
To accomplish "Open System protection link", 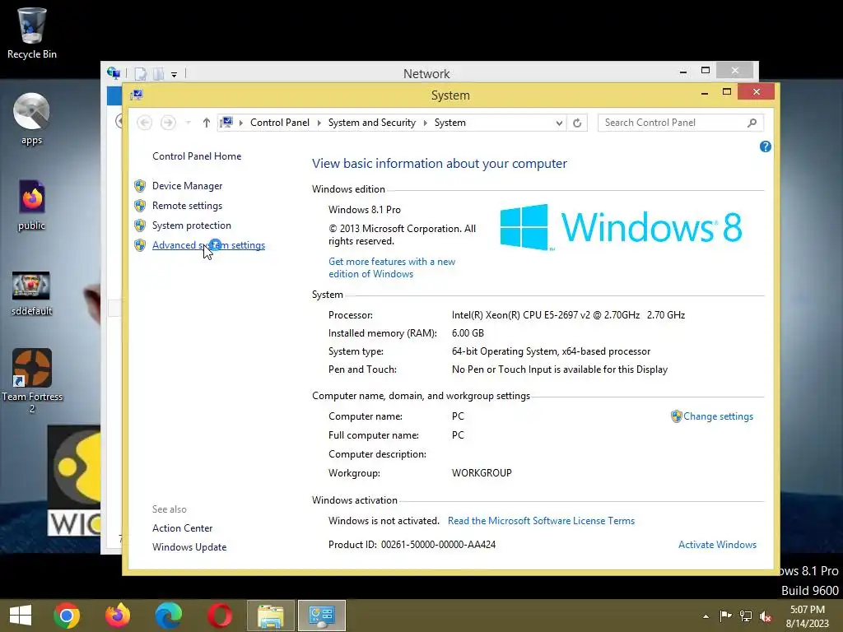I will 191,225.
